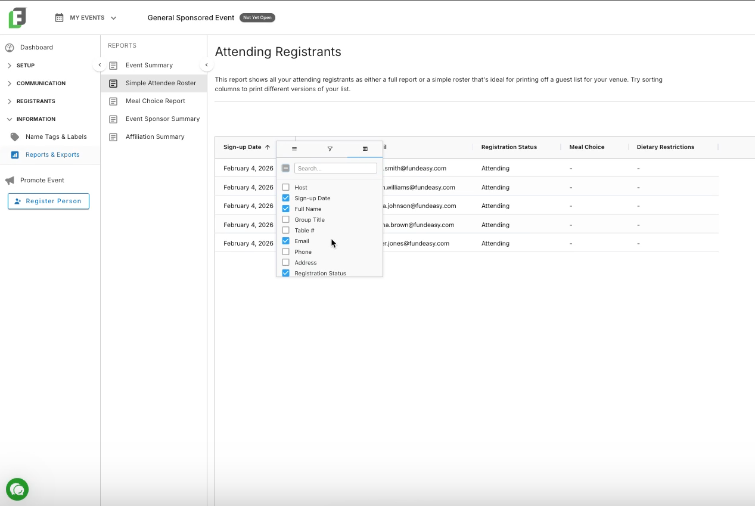
Task: Click the Promote Event megaphone icon
Action: [10, 180]
